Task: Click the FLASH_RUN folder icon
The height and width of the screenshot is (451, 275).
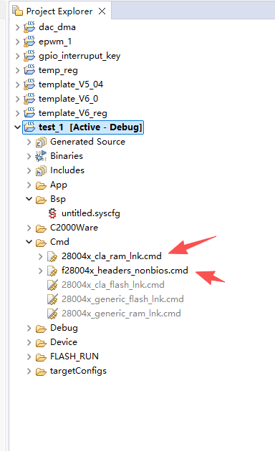Action: 41,357
